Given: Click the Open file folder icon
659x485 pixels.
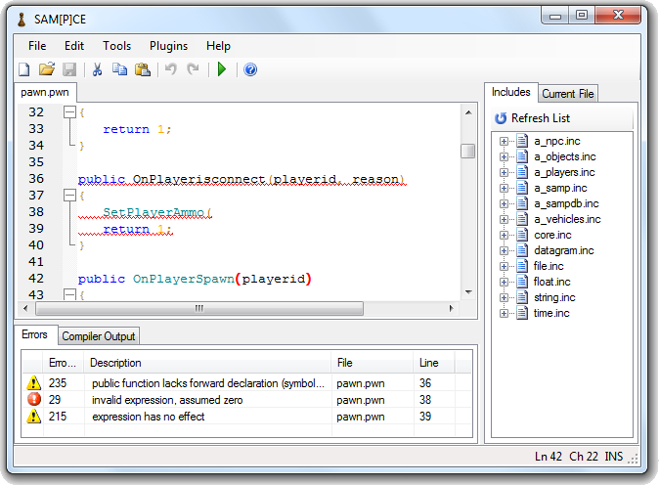Looking at the screenshot, I should click(46, 69).
